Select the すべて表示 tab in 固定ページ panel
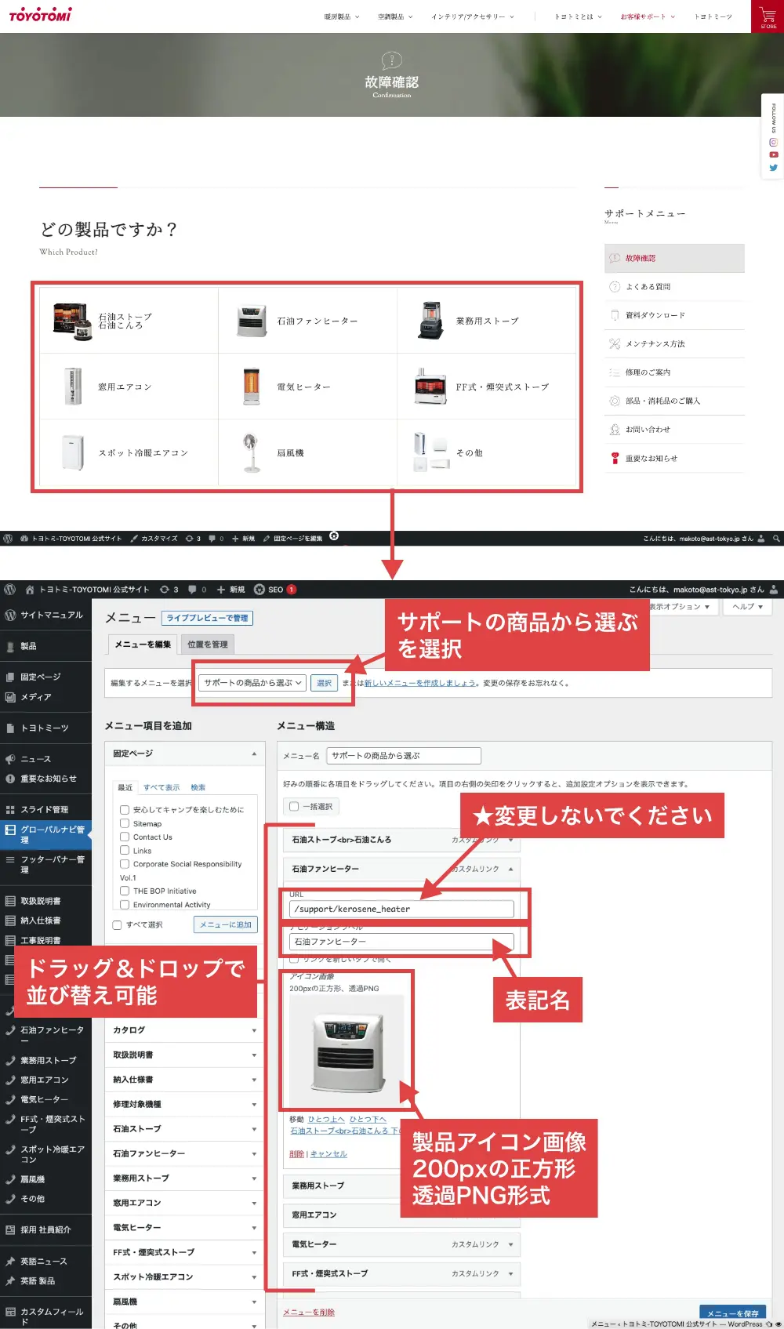 pyautogui.click(x=162, y=787)
